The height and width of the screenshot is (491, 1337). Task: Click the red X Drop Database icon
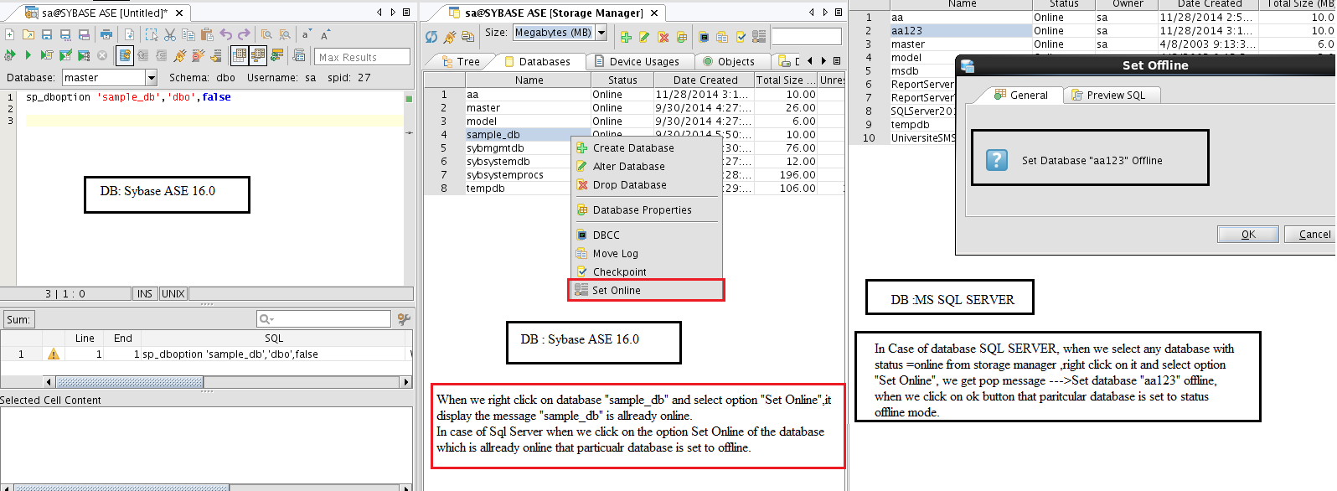pos(663,37)
